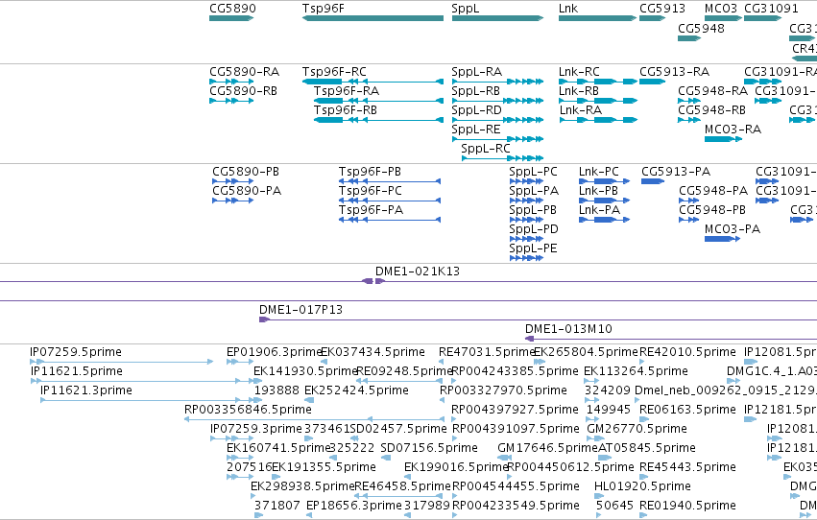Select protein CG5890-PA

(x=233, y=201)
